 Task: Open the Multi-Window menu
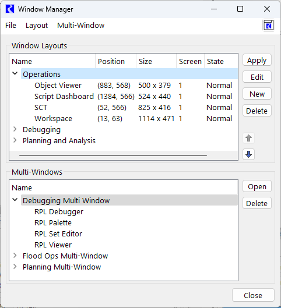pos(80,26)
